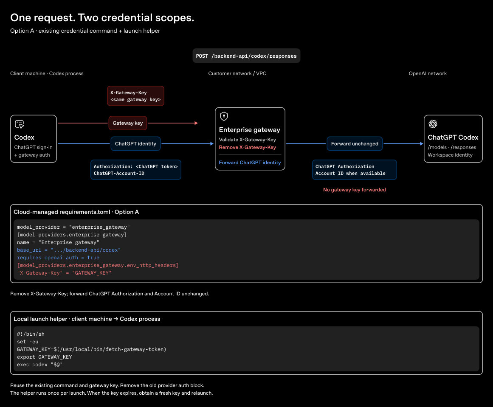Click the ChatGPT Codex OpenAI logo icon
The height and width of the screenshot is (407, 493).
(433, 124)
